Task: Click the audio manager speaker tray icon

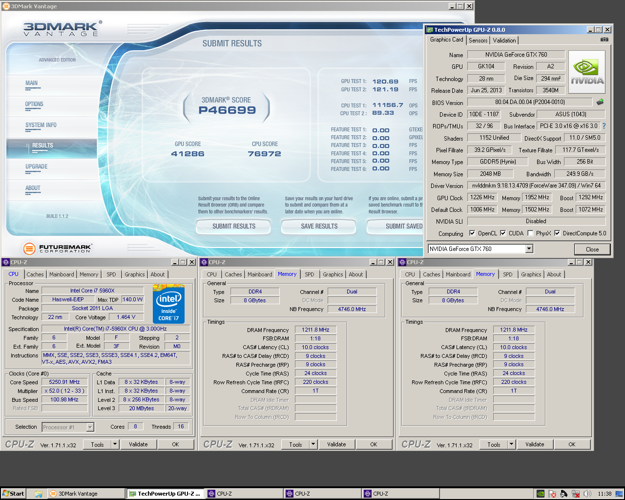Action: tap(564, 494)
